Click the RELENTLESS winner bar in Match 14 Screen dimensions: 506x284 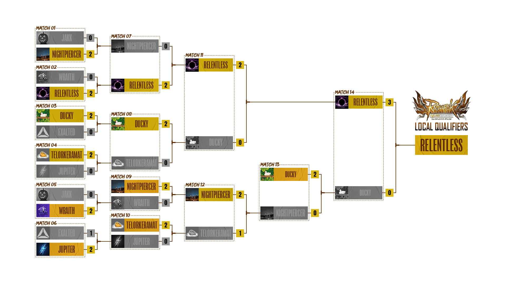[x=365, y=103]
